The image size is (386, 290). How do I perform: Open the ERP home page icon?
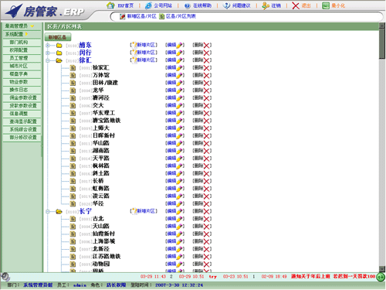[110, 5]
